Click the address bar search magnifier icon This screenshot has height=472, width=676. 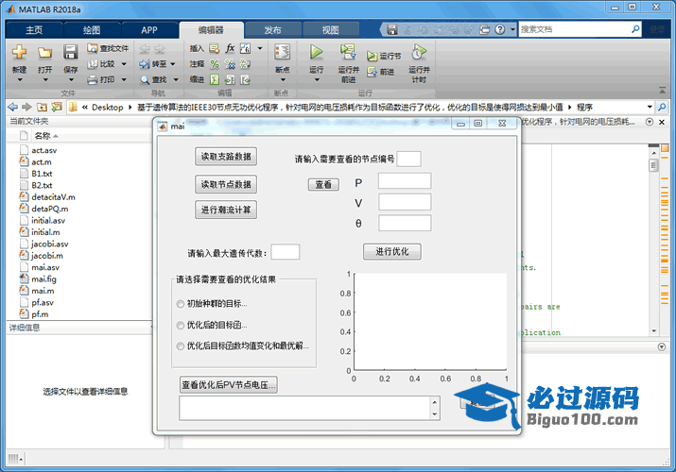coord(662,107)
